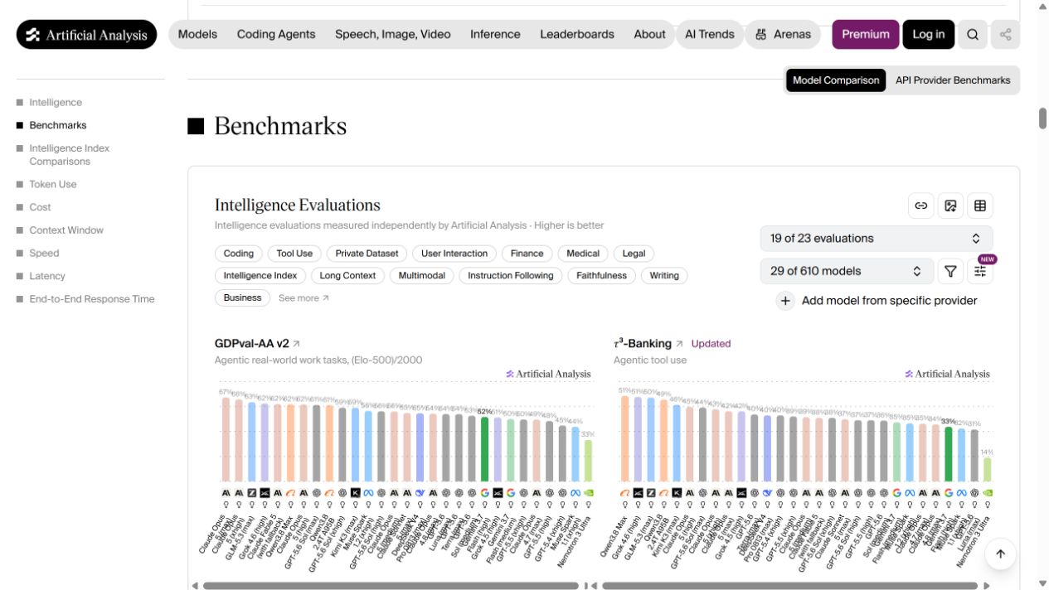Toggle the Long Context filter tag
Viewport: 1049px width, 590px height.
(x=347, y=276)
